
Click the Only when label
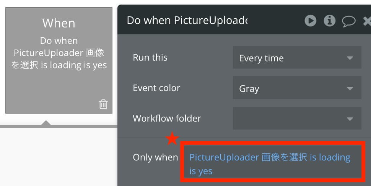click(x=155, y=157)
